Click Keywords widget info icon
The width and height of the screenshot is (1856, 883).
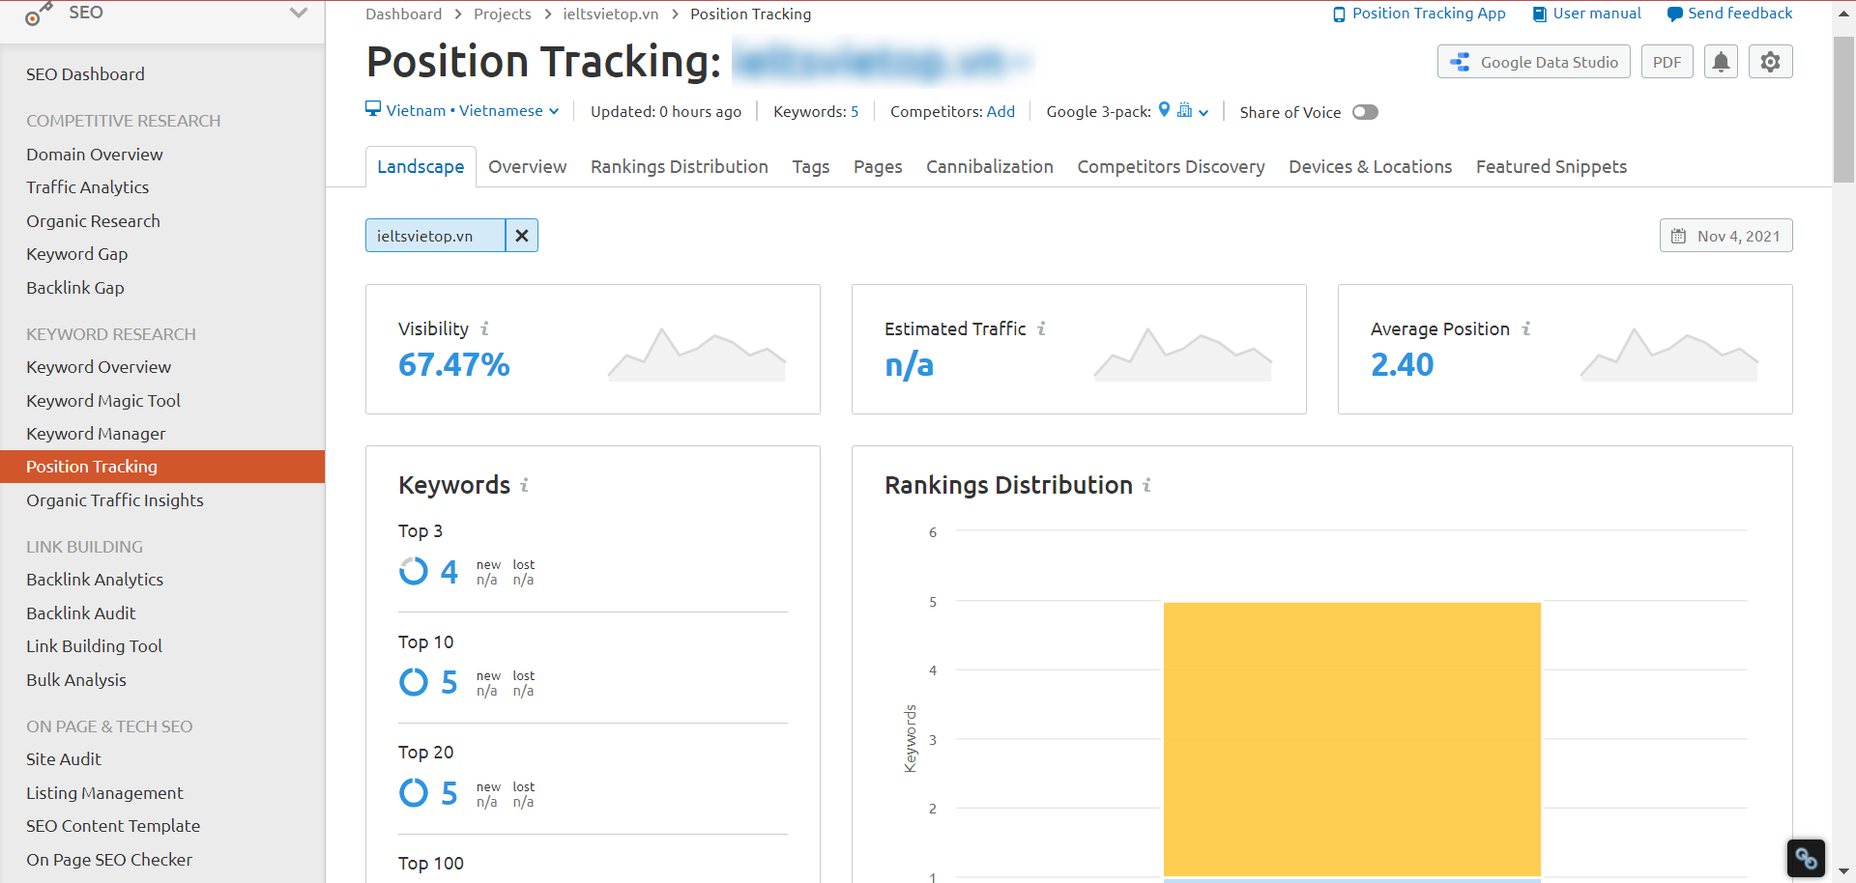click(524, 485)
